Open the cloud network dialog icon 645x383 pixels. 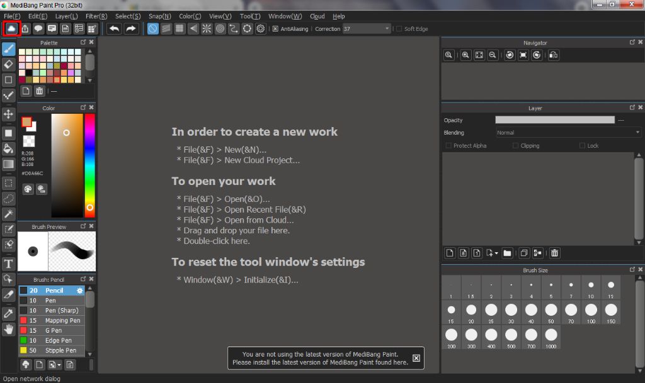pyautogui.click(x=11, y=29)
